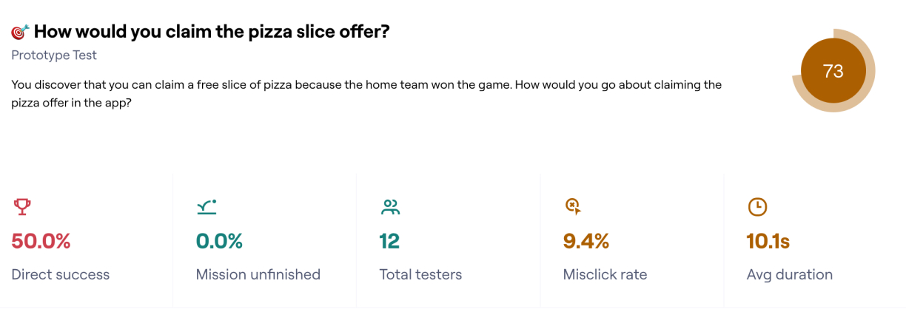Click the 12 total testers number
This screenshot has height=312, width=906.
389,241
